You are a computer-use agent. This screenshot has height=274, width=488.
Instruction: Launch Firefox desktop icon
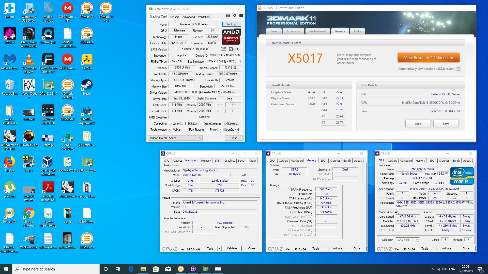pyautogui.click(x=9, y=164)
